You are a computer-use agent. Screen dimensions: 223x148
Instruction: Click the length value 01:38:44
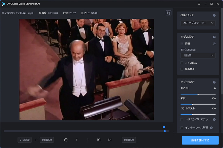click(92, 13)
